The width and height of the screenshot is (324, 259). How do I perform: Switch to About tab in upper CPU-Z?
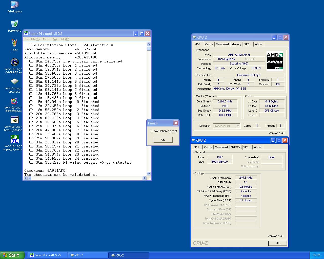click(259, 44)
